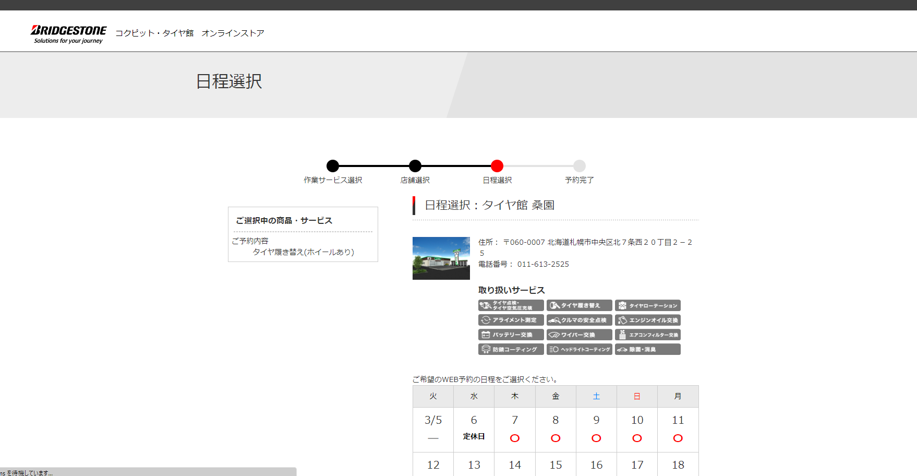Click the ヘッドライトコーティング service icon
Image resolution: width=917 pixels, height=476 pixels.
coord(579,349)
